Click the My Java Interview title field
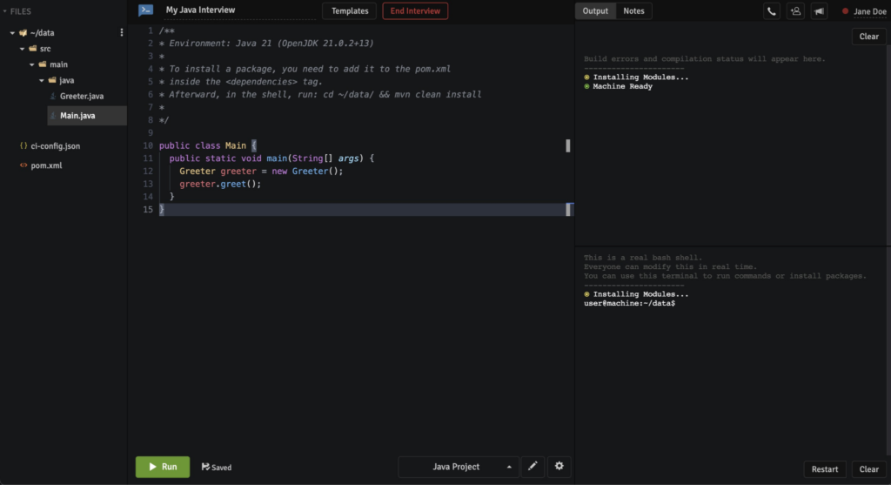This screenshot has width=891, height=485. (240, 10)
